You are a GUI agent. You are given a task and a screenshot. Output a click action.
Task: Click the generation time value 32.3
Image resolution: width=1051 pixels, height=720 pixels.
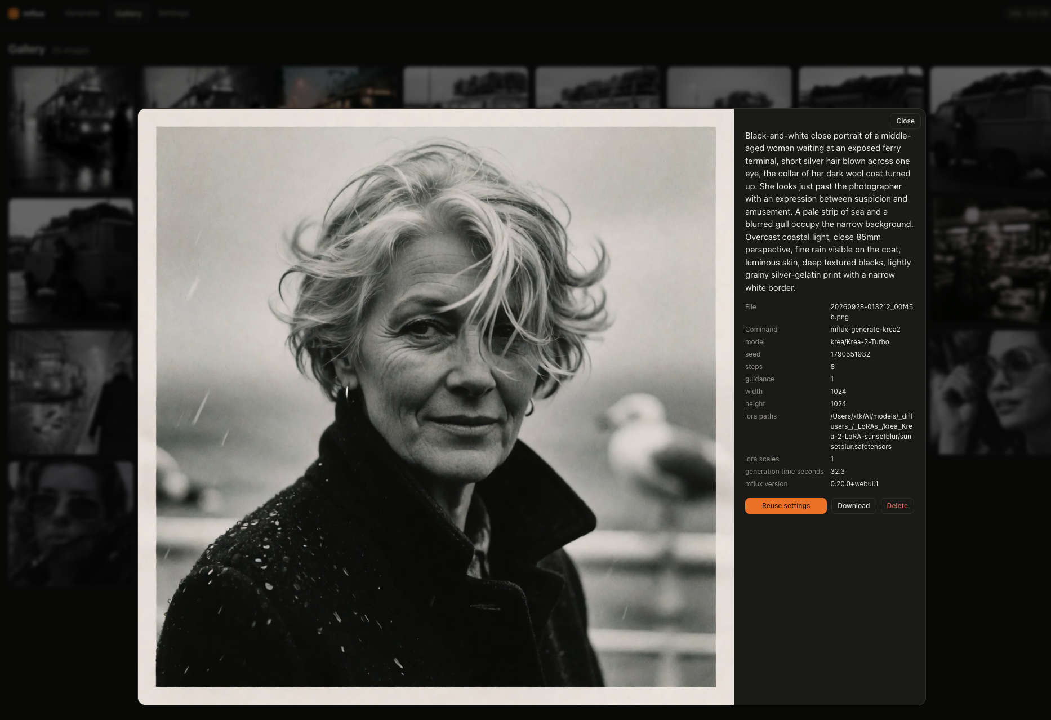(x=838, y=472)
